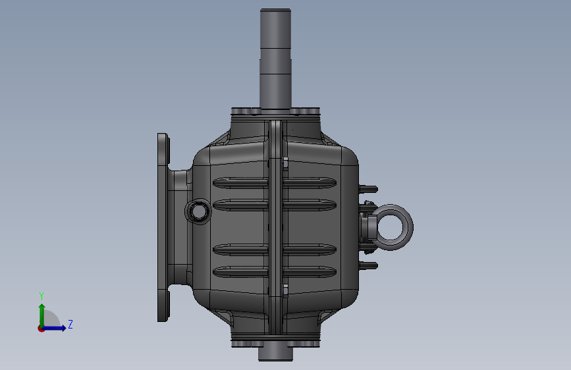
Task: Click the Y label of the triad
Action: coord(41,296)
